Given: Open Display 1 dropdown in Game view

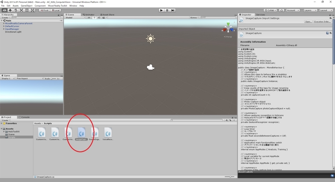Looking at the screenshot, I should 8,79.
